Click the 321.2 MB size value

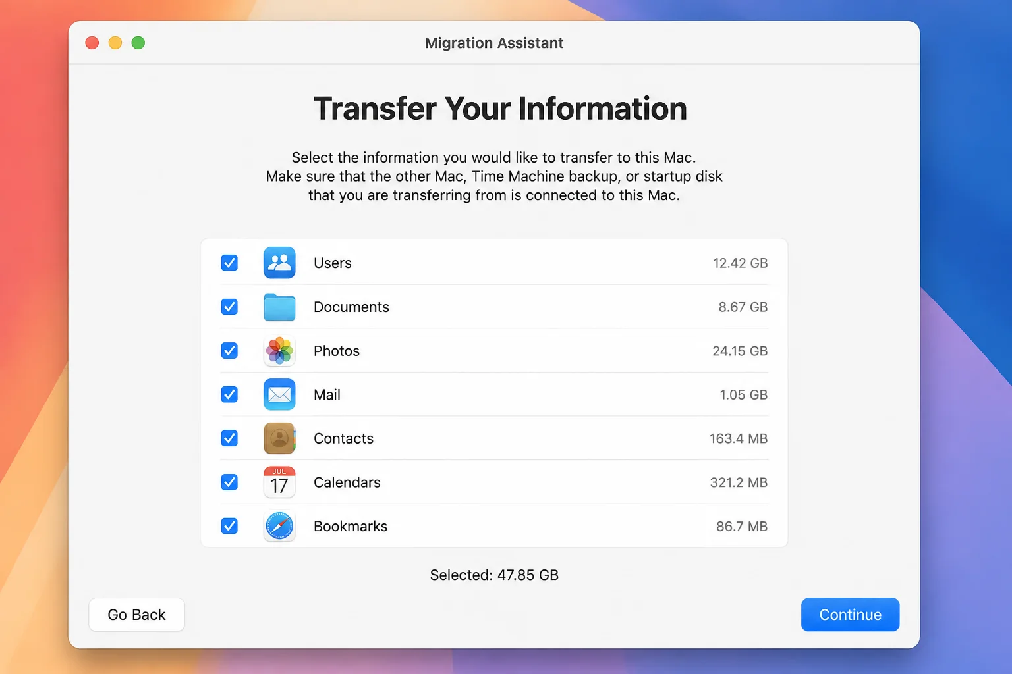(739, 482)
